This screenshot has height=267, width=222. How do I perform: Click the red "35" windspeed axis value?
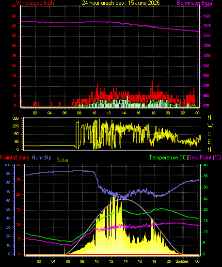click(x=14, y=36)
